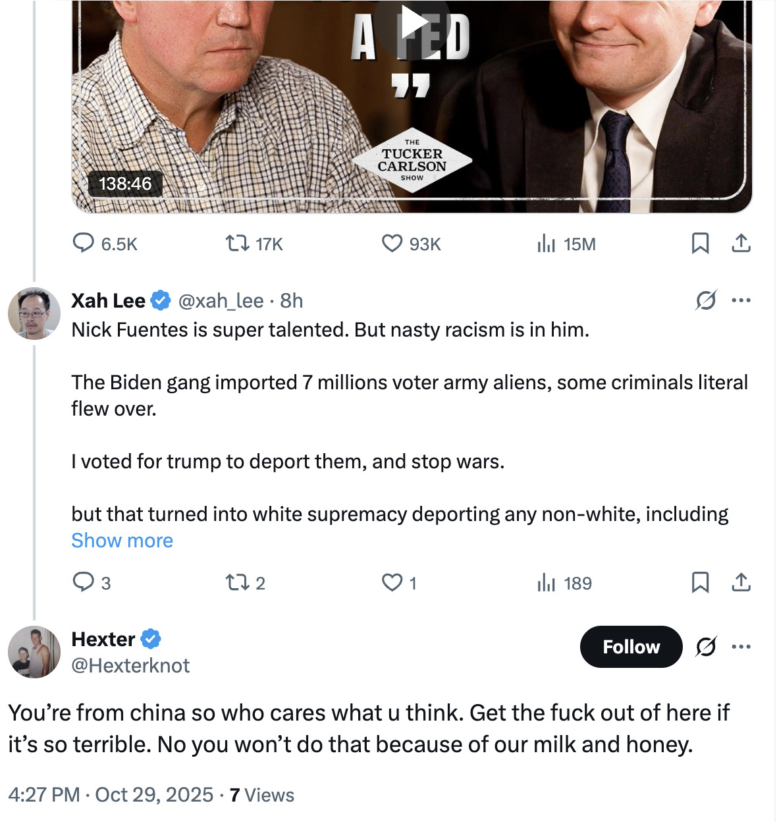Open @Hexterknot's profile handle
Screen dimensions: 777x822
130,665
